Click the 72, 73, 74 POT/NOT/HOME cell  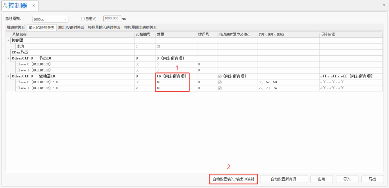pos(288,88)
